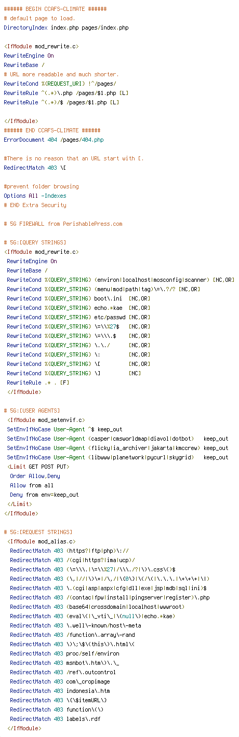The image size is (239, 737).
Task: Click the 'Deny from env=keep_out' line
Action: tap(44, 495)
